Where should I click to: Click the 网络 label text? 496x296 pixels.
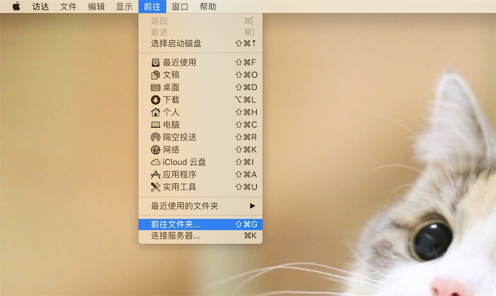pyautogui.click(x=171, y=149)
